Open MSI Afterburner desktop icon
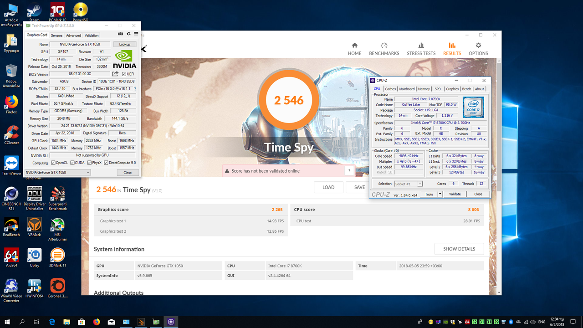The width and height of the screenshot is (583, 328). click(57, 229)
